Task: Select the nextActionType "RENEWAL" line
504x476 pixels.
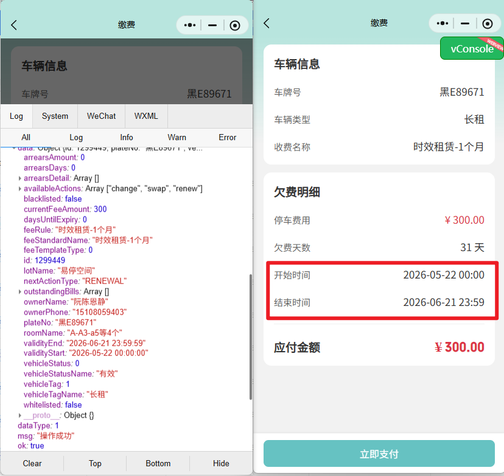Action: point(75,281)
